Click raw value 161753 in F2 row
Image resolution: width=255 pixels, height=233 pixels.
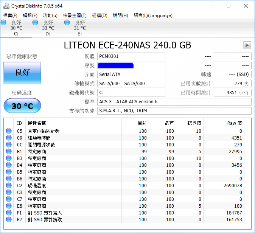pyautogui.click(x=234, y=220)
